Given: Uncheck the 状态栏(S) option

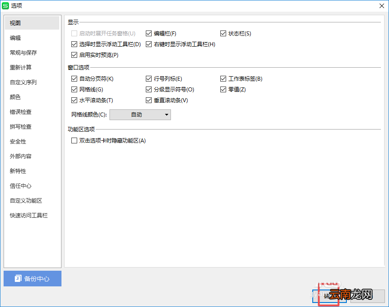Looking at the screenshot, I should [223, 34].
